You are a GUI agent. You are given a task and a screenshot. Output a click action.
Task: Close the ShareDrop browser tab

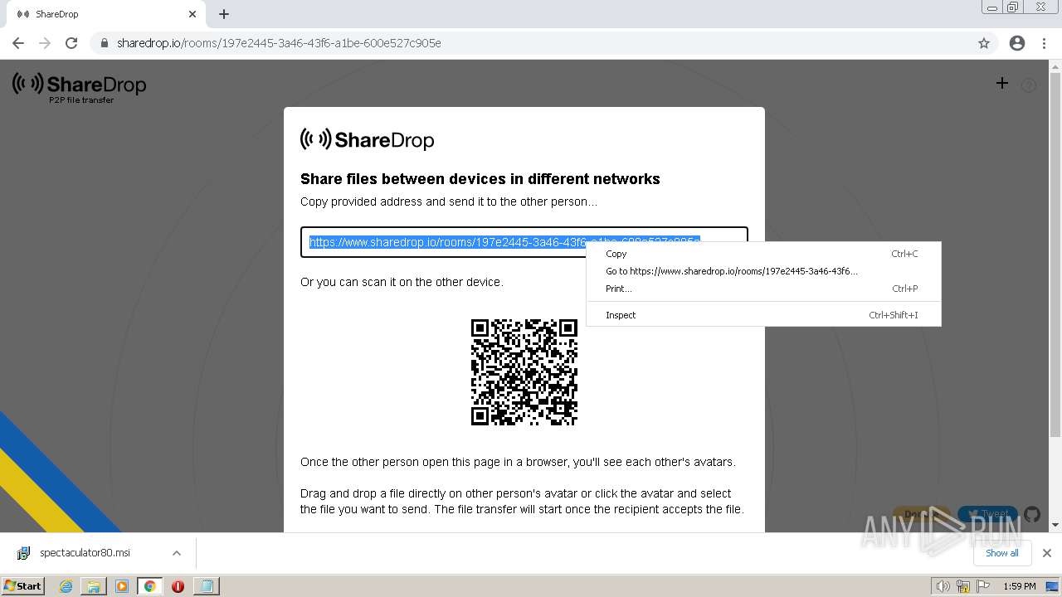pos(192,14)
